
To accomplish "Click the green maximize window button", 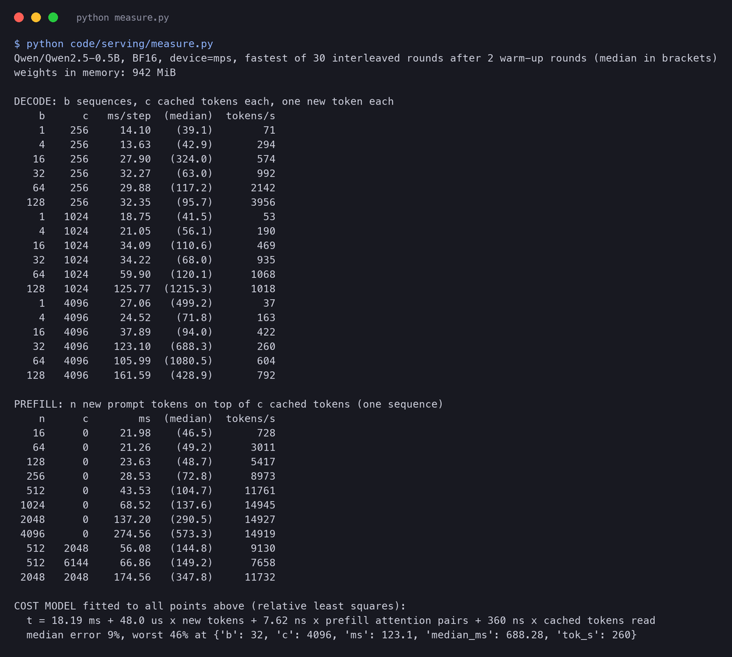I will [x=53, y=17].
